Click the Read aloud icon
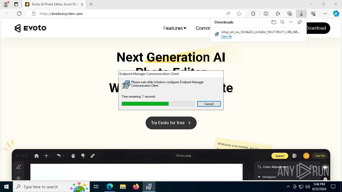342x192 pixels. click(228, 14)
